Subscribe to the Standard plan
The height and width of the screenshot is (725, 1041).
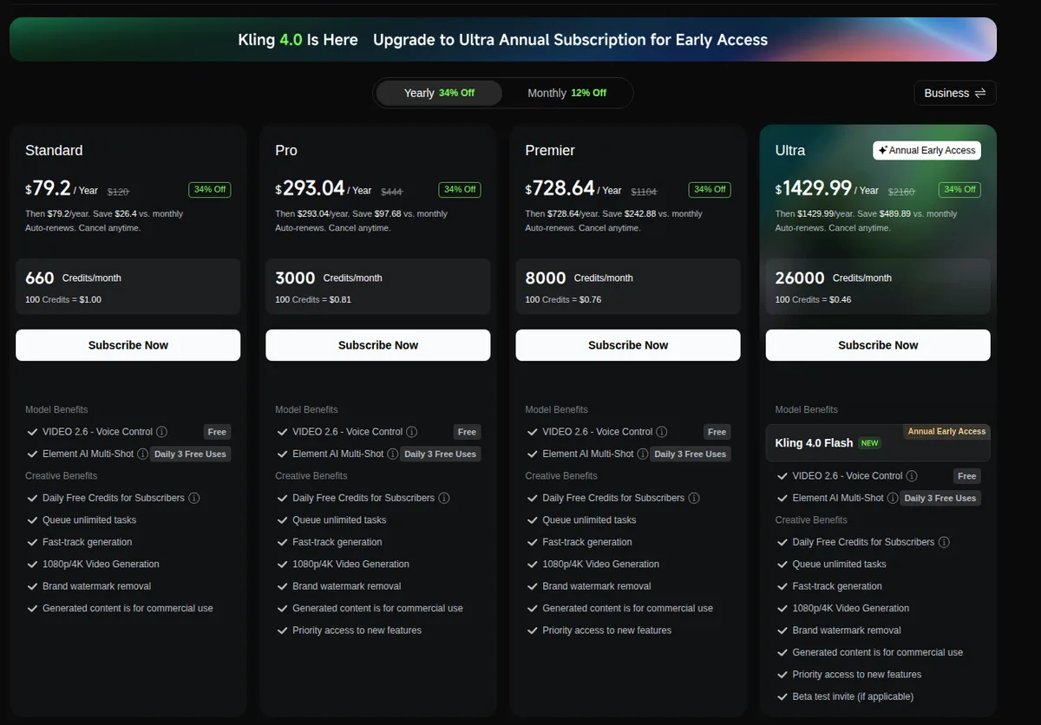[128, 345]
